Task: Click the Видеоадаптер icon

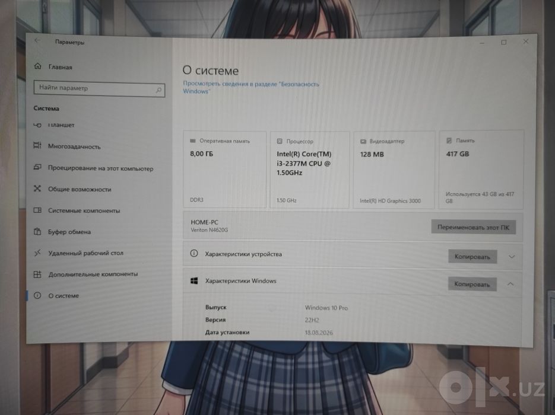Action: 363,142
